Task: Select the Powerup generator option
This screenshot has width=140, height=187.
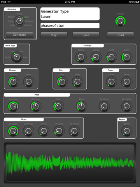Action: pos(28,25)
